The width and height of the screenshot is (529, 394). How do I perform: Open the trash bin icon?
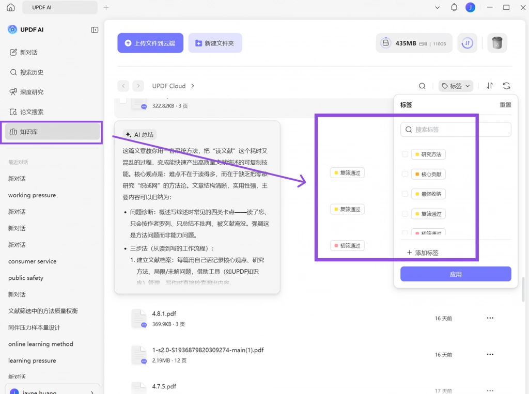(497, 43)
